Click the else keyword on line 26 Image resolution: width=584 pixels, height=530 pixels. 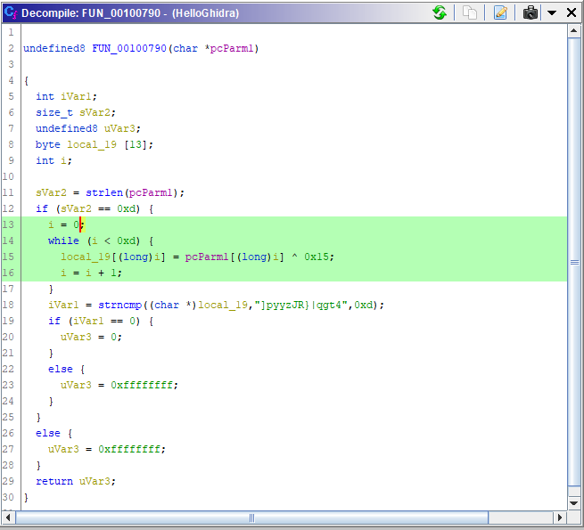pyautogui.click(x=48, y=433)
